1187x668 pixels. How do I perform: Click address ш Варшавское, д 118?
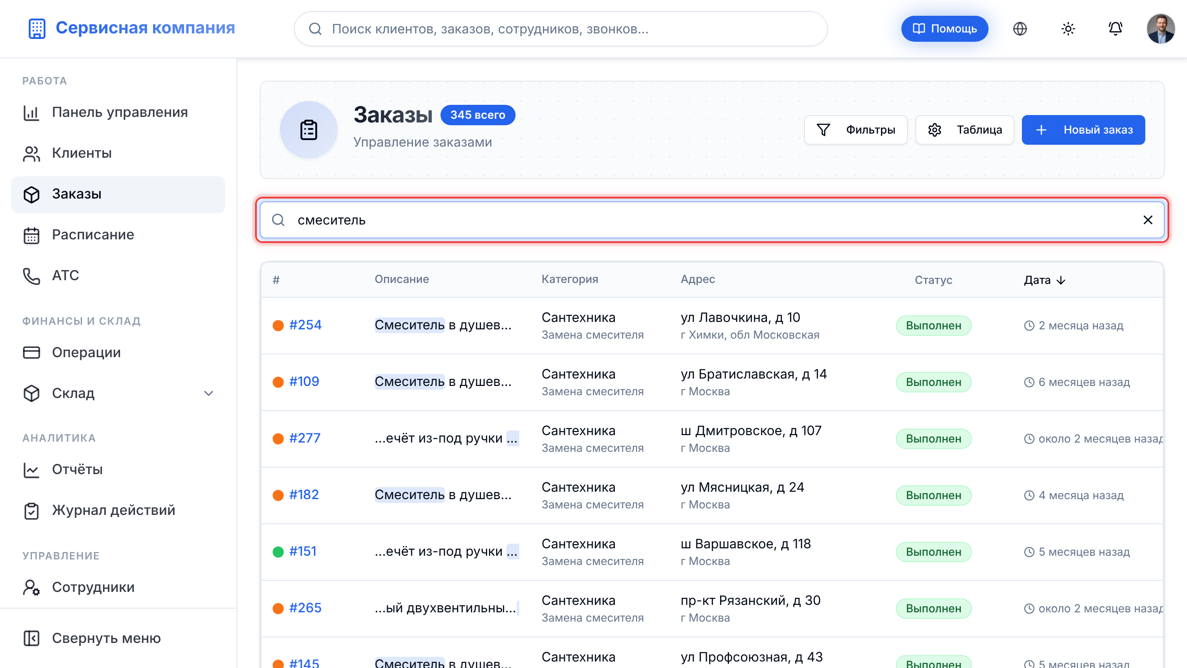pyautogui.click(x=746, y=544)
